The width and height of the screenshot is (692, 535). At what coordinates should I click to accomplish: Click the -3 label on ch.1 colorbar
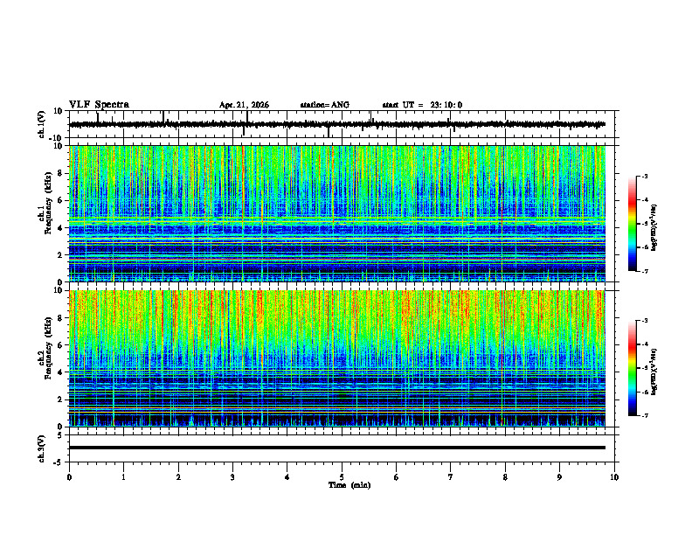[644, 177]
